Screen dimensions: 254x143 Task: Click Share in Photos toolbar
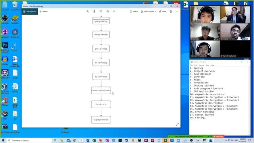pyautogui.click(x=162, y=12)
